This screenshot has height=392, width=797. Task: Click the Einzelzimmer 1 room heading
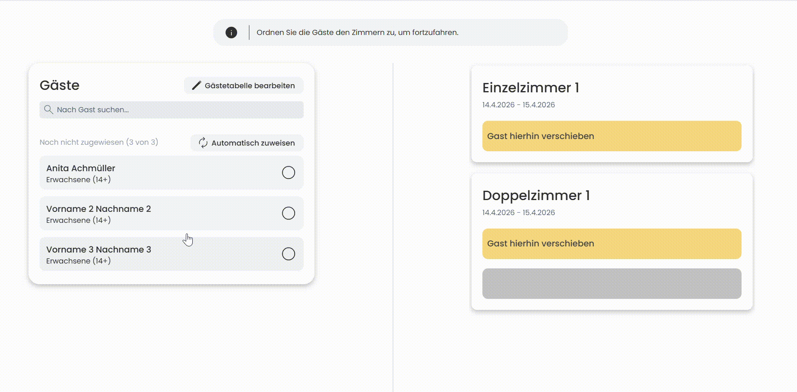(x=531, y=88)
